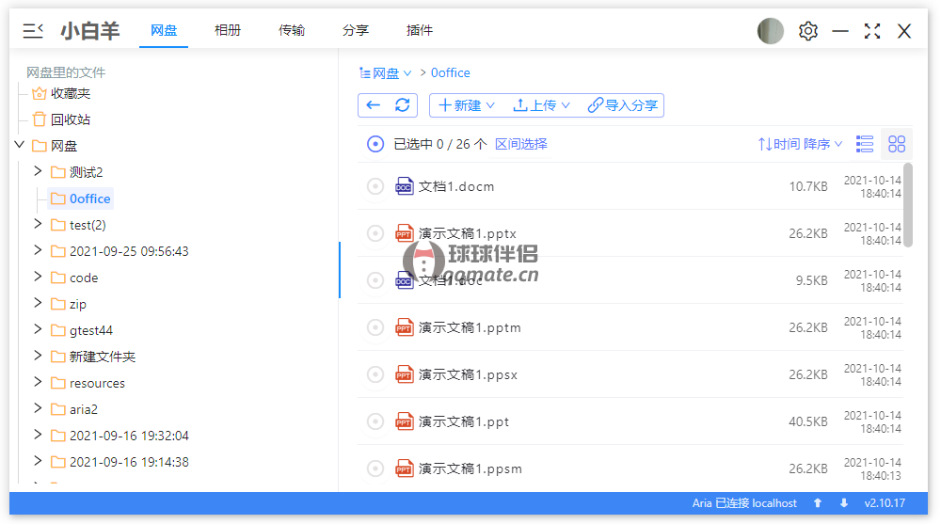941x524 pixels.
Task: Select the 文档1.docm file checkbox
Action: click(x=375, y=186)
